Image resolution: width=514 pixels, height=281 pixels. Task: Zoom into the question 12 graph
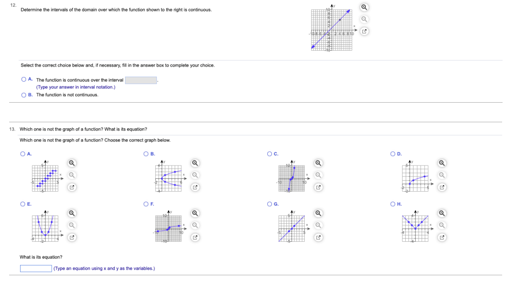click(364, 7)
